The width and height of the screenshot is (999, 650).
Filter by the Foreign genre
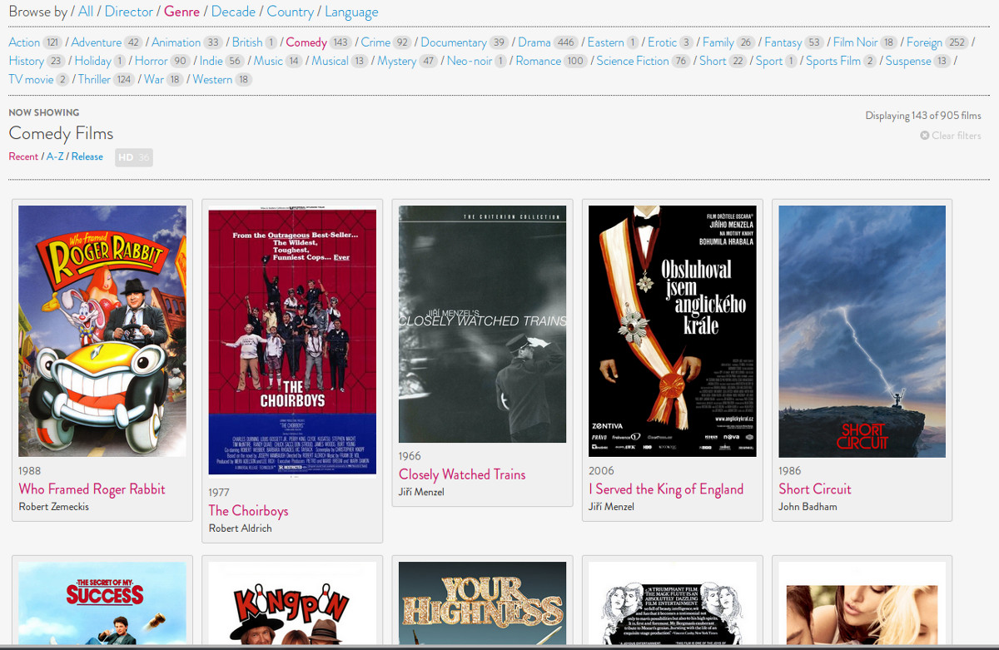coord(924,42)
